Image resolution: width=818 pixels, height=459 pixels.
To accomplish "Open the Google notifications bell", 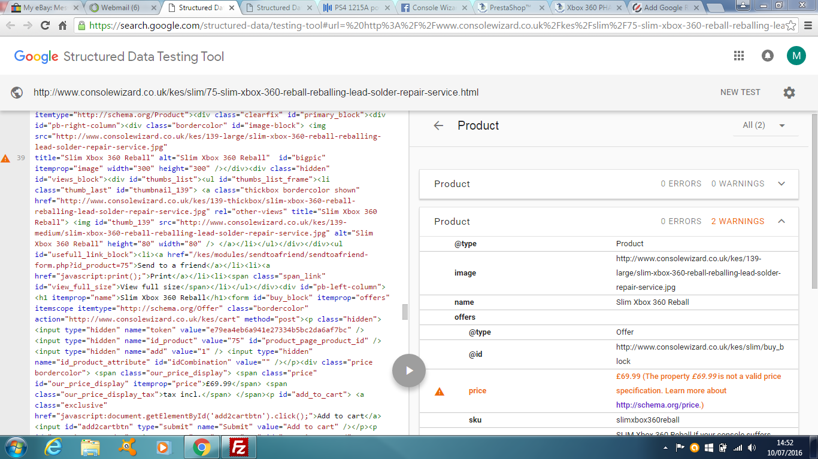I will pyautogui.click(x=767, y=56).
